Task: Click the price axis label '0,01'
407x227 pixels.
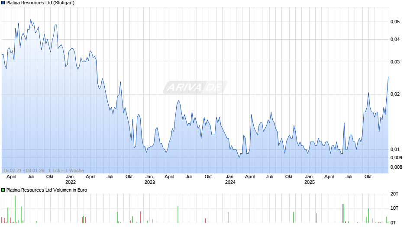Action: coord(395,150)
